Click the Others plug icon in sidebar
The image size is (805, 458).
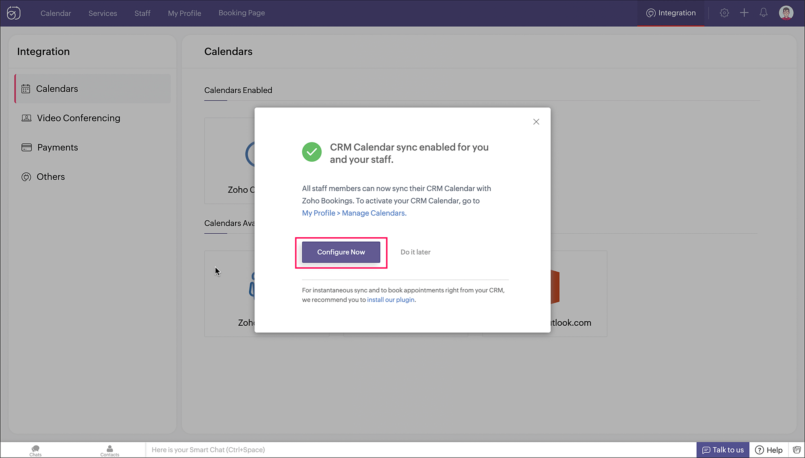(26, 177)
